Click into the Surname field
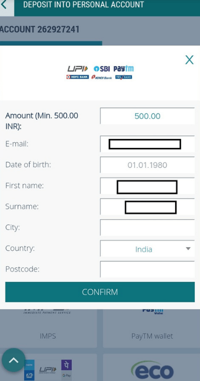This screenshot has height=381, width=200. [147, 207]
